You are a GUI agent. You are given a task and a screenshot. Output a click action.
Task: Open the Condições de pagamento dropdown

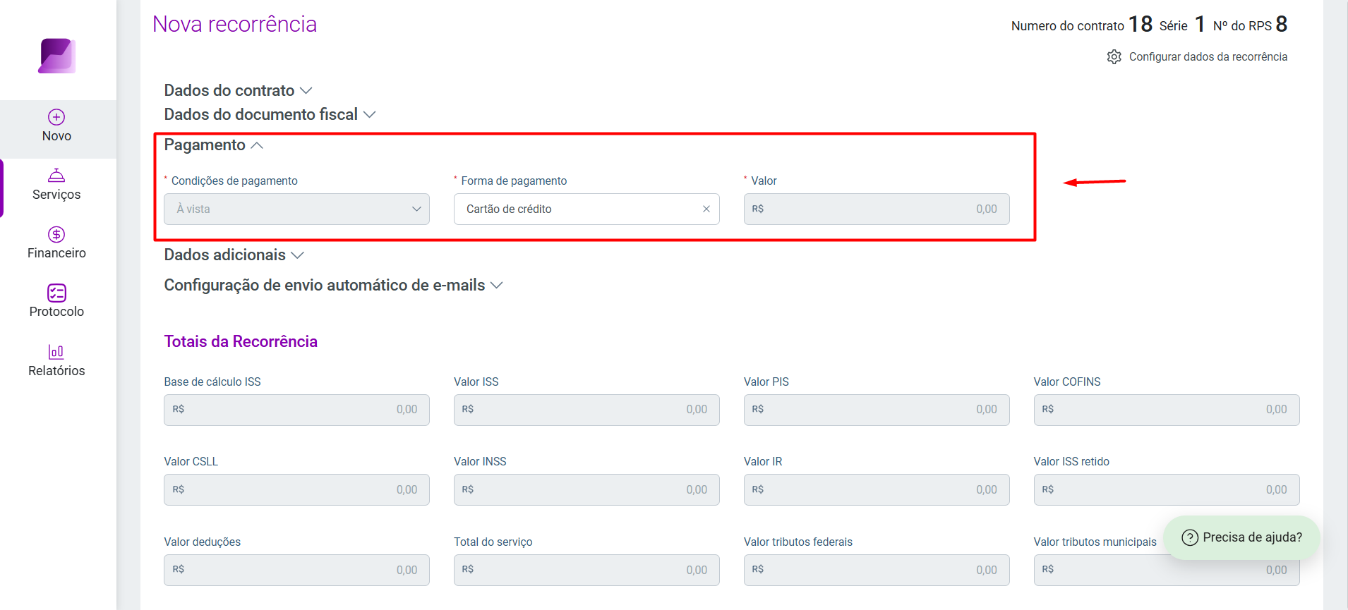(x=296, y=209)
